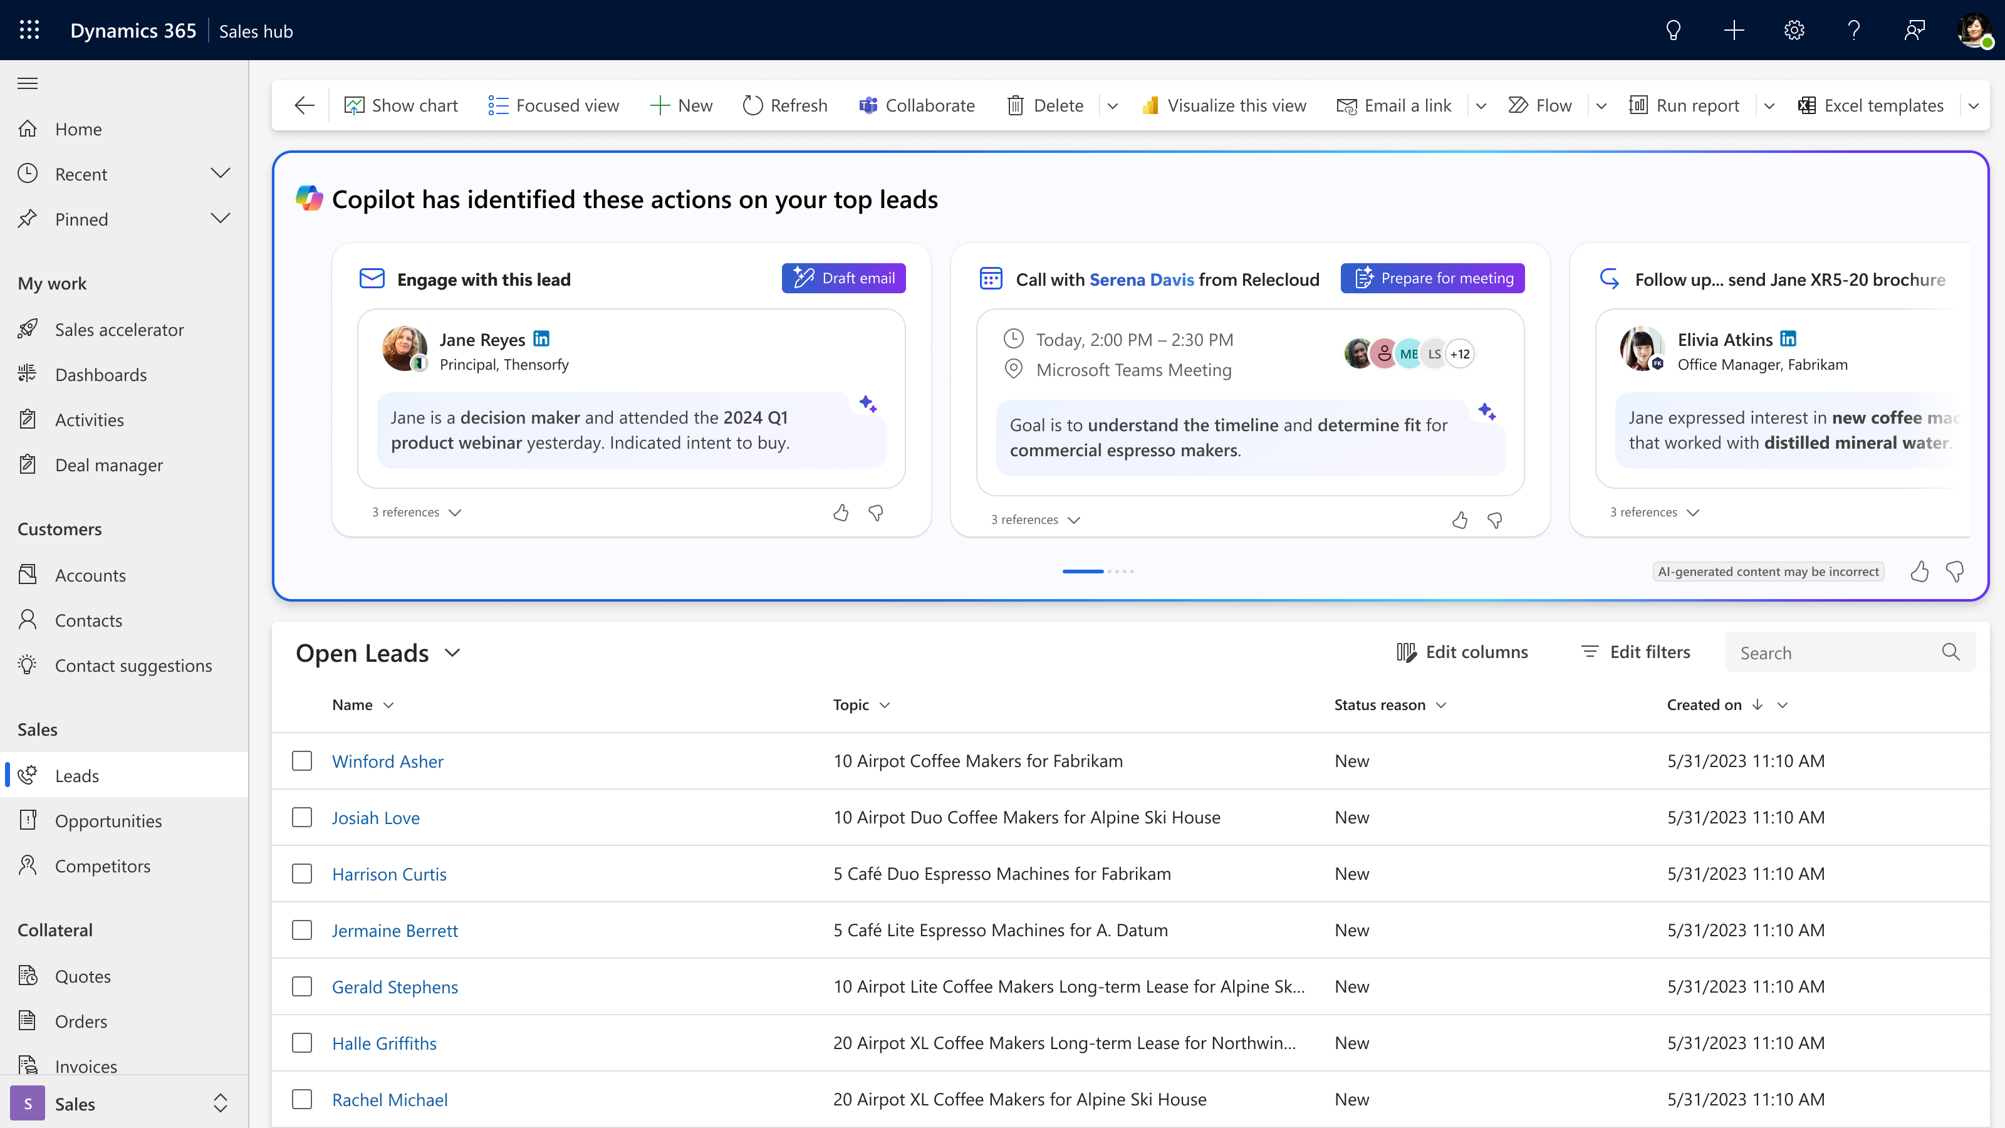The width and height of the screenshot is (2005, 1128).
Task: Thumbs up the Jane Reyes card
Action: [x=841, y=512]
